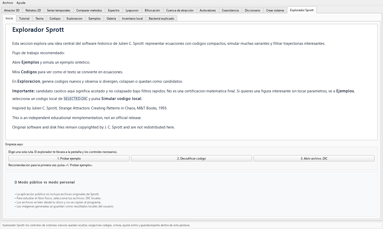Screen dimensions: 383x229
Task: Select the Cuenca de atracción tab
Action: tap(180, 10)
